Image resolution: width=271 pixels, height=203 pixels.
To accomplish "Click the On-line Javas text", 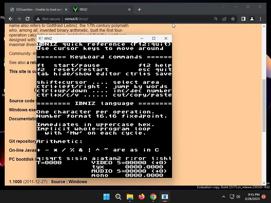I will [23, 150].
